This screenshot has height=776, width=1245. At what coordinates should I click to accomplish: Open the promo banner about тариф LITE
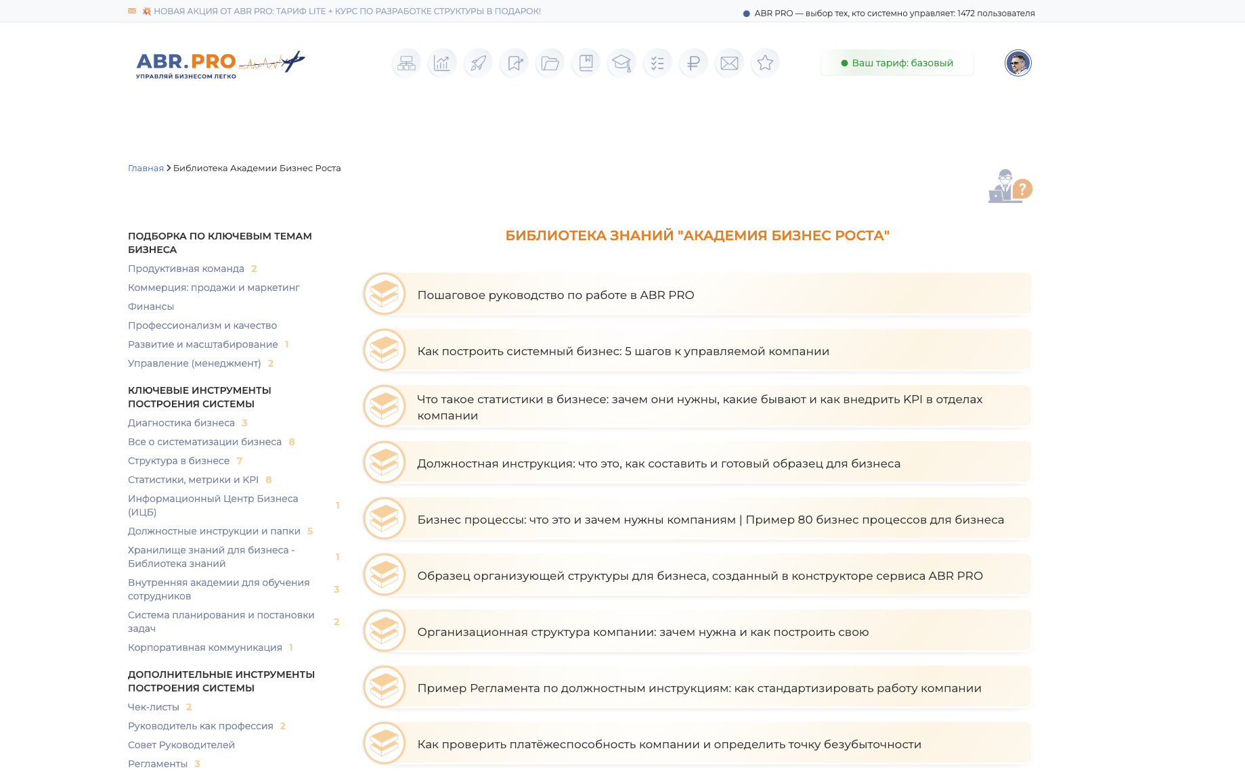tap(347, 12)
